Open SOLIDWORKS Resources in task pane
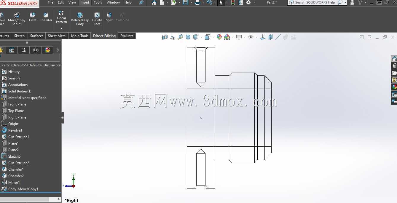 pos(394,59)
